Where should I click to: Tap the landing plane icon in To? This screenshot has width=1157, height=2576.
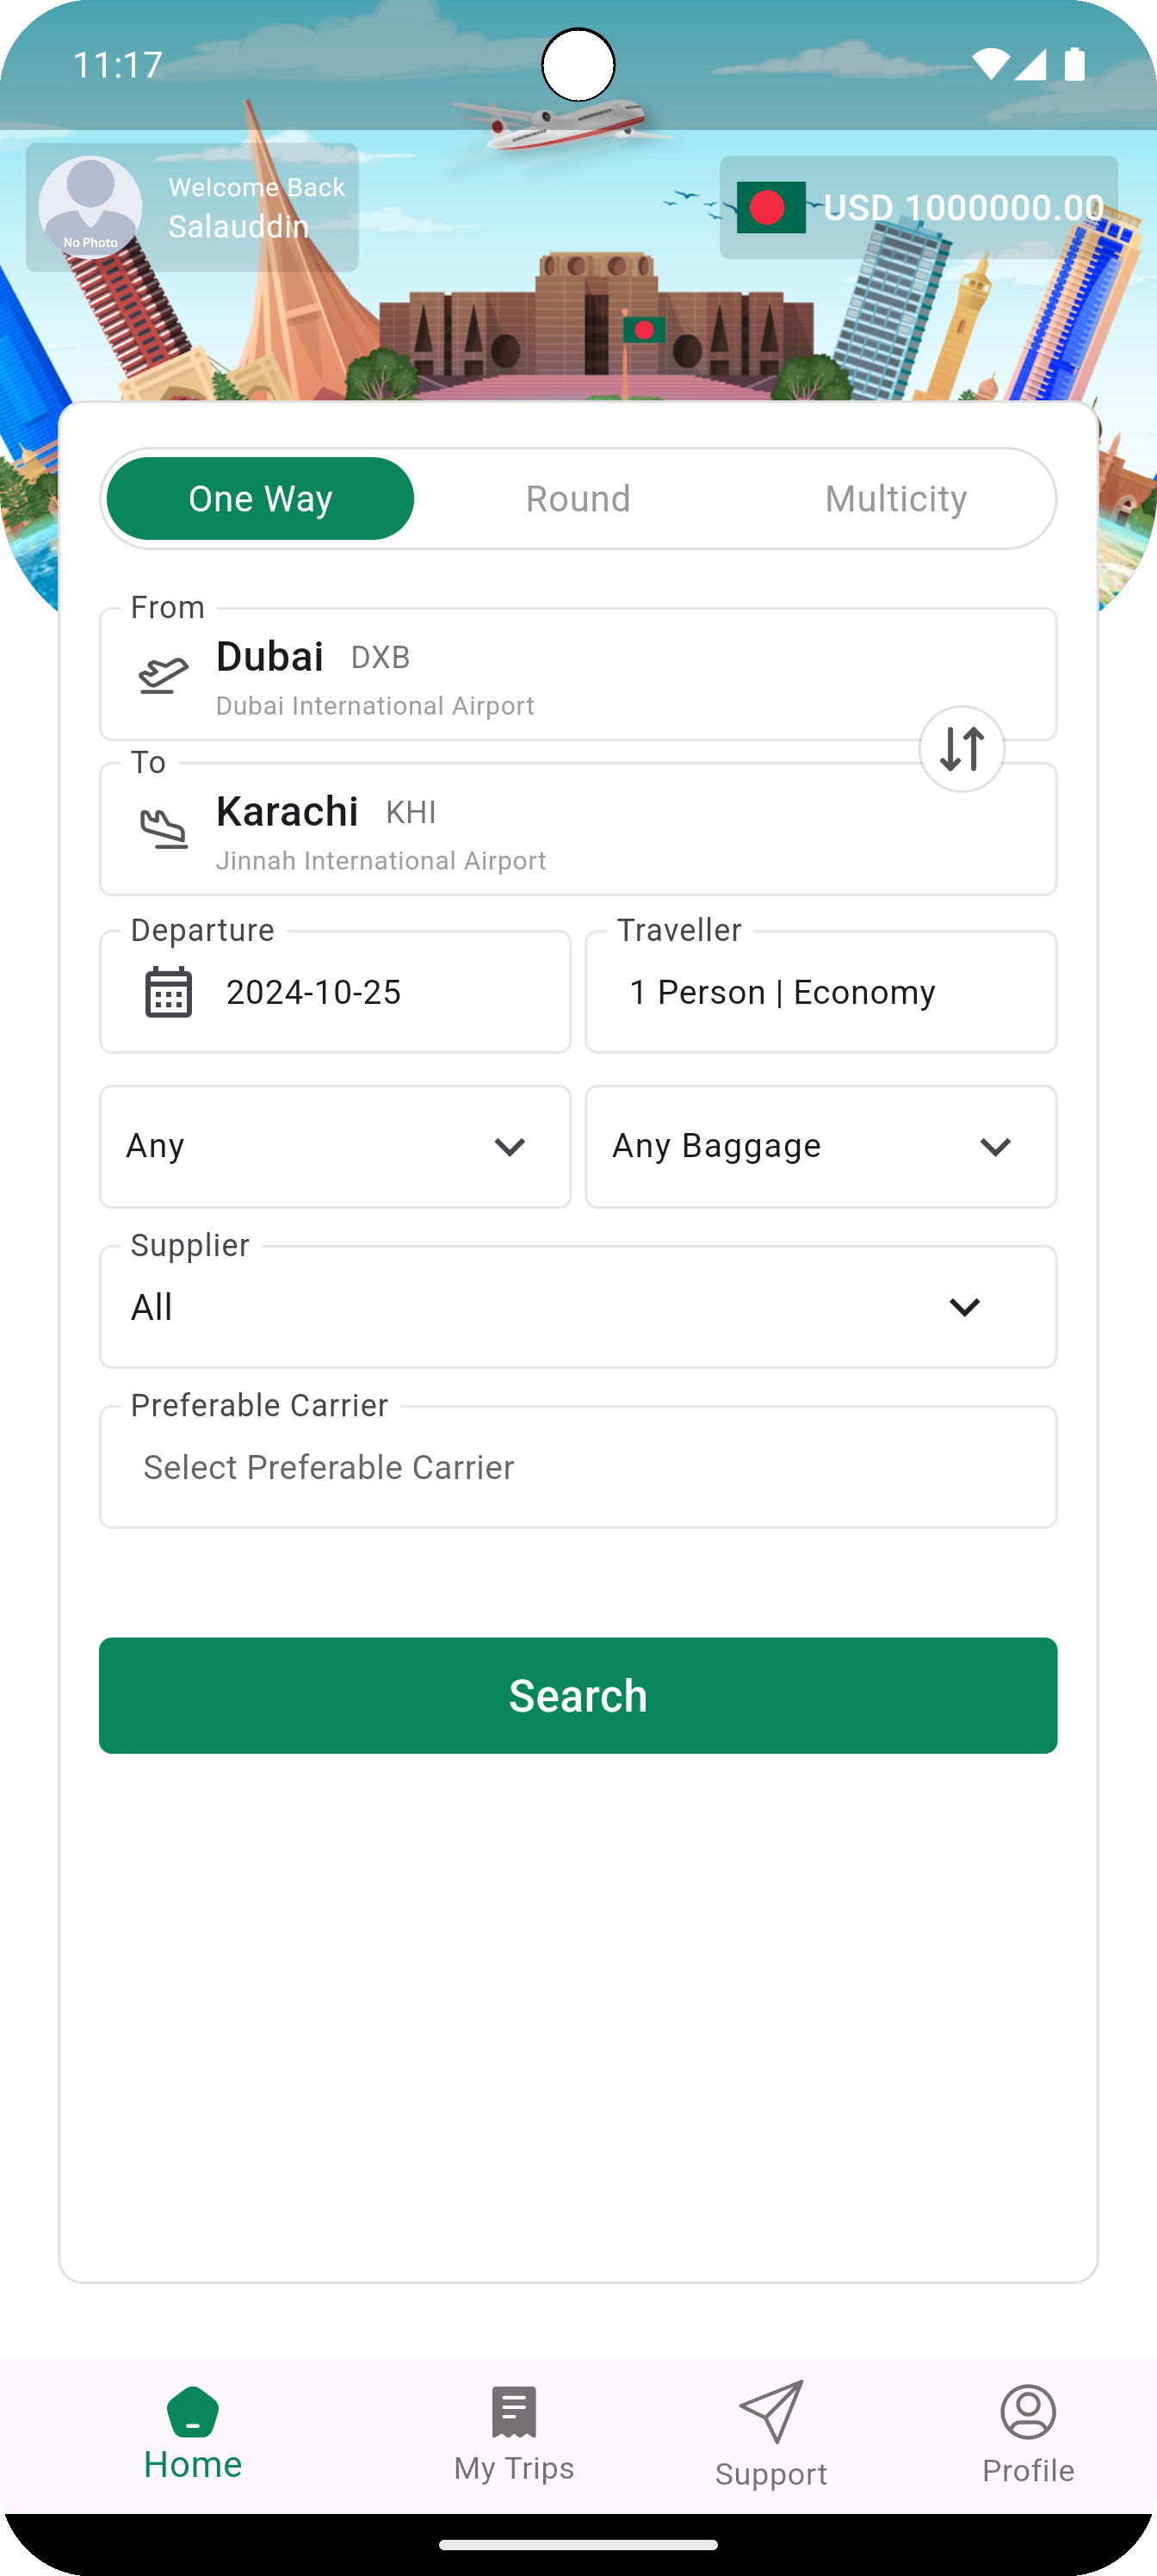(163, 829)
